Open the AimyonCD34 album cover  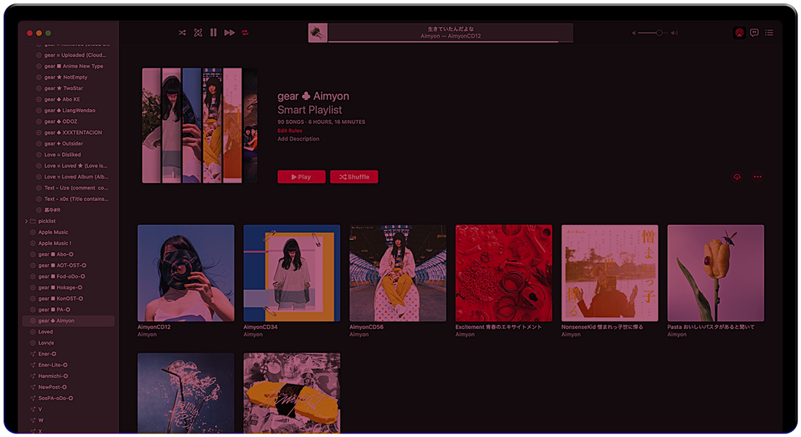coord(292,273)
